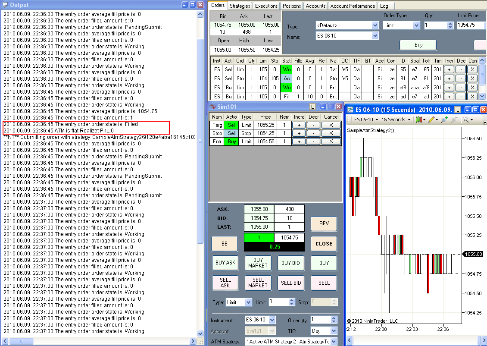Switch to the Strategies tab
This screenshot has width=487, height=346.
(x=240, y=6)
